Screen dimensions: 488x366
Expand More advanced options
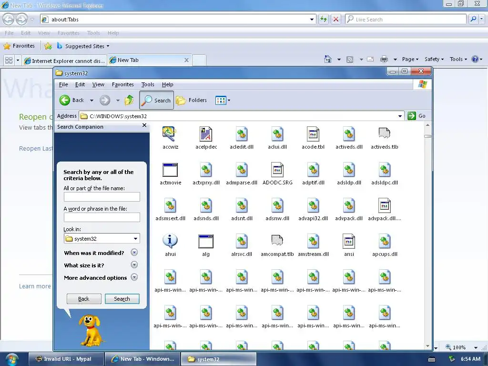(x=134, y=277)
